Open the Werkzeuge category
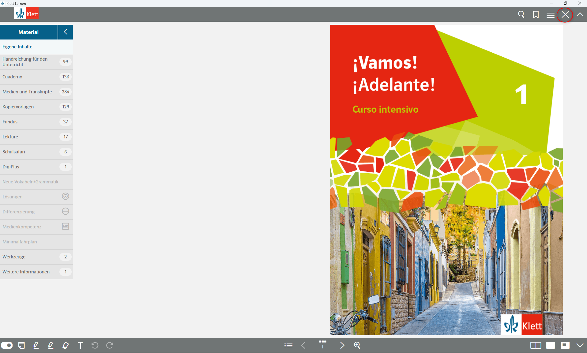The height and width of the screenshot is (353, 587). coord(36,257)
